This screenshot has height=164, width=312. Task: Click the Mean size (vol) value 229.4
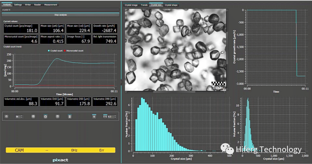pos(84,30)
